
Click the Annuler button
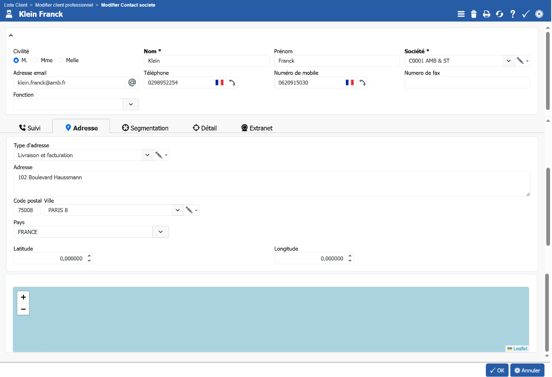pyautogui.click(x=527, y=370)
